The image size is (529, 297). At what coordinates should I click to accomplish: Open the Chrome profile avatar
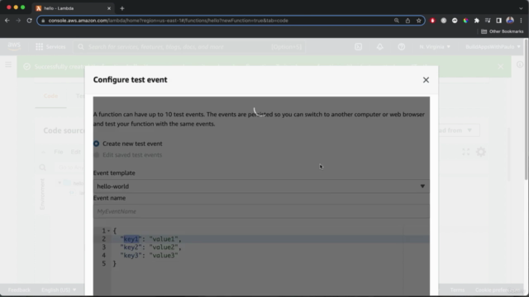510,21
